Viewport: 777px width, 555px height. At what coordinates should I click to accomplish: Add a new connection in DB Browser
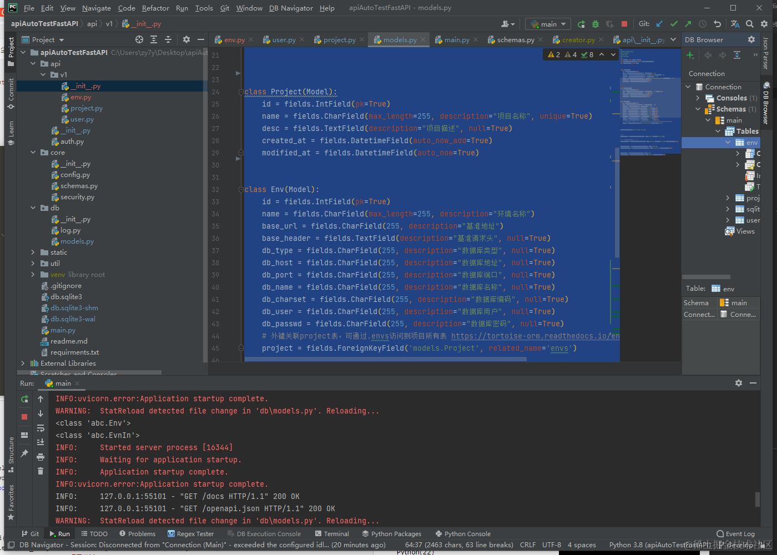pyautogui.click(x=690, y=55)
